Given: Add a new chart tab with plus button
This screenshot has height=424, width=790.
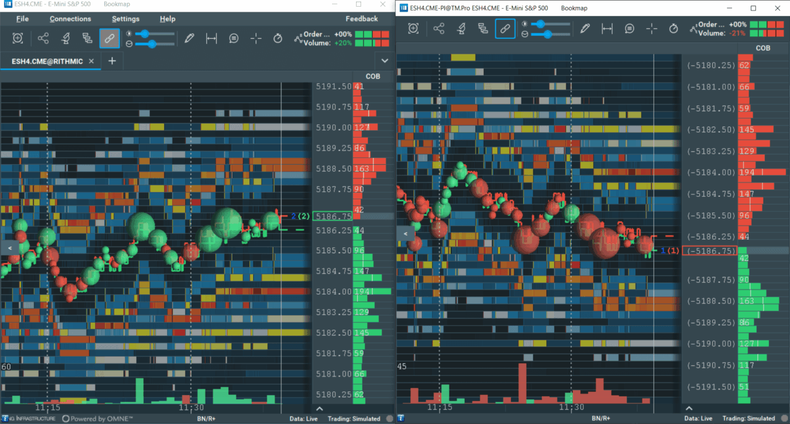Looking at the screenshot, I should (x=112, y=61).
